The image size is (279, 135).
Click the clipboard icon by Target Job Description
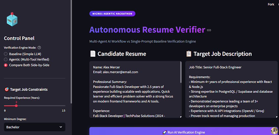coord(188,54)
